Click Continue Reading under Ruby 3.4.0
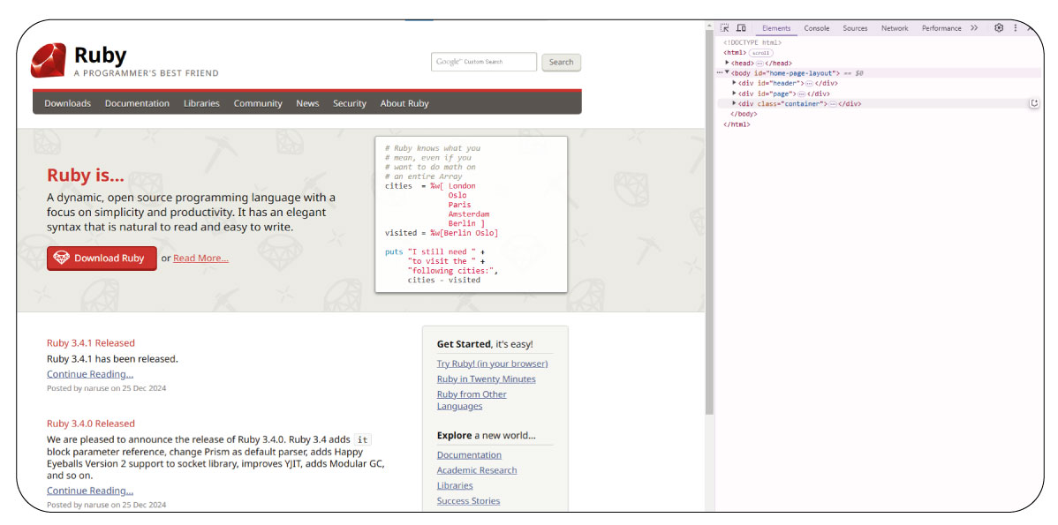 [90, 491]
